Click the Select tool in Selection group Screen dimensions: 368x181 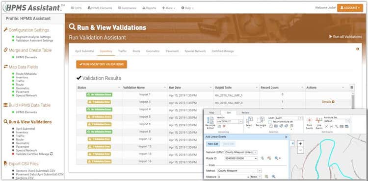tap(249, 122)
